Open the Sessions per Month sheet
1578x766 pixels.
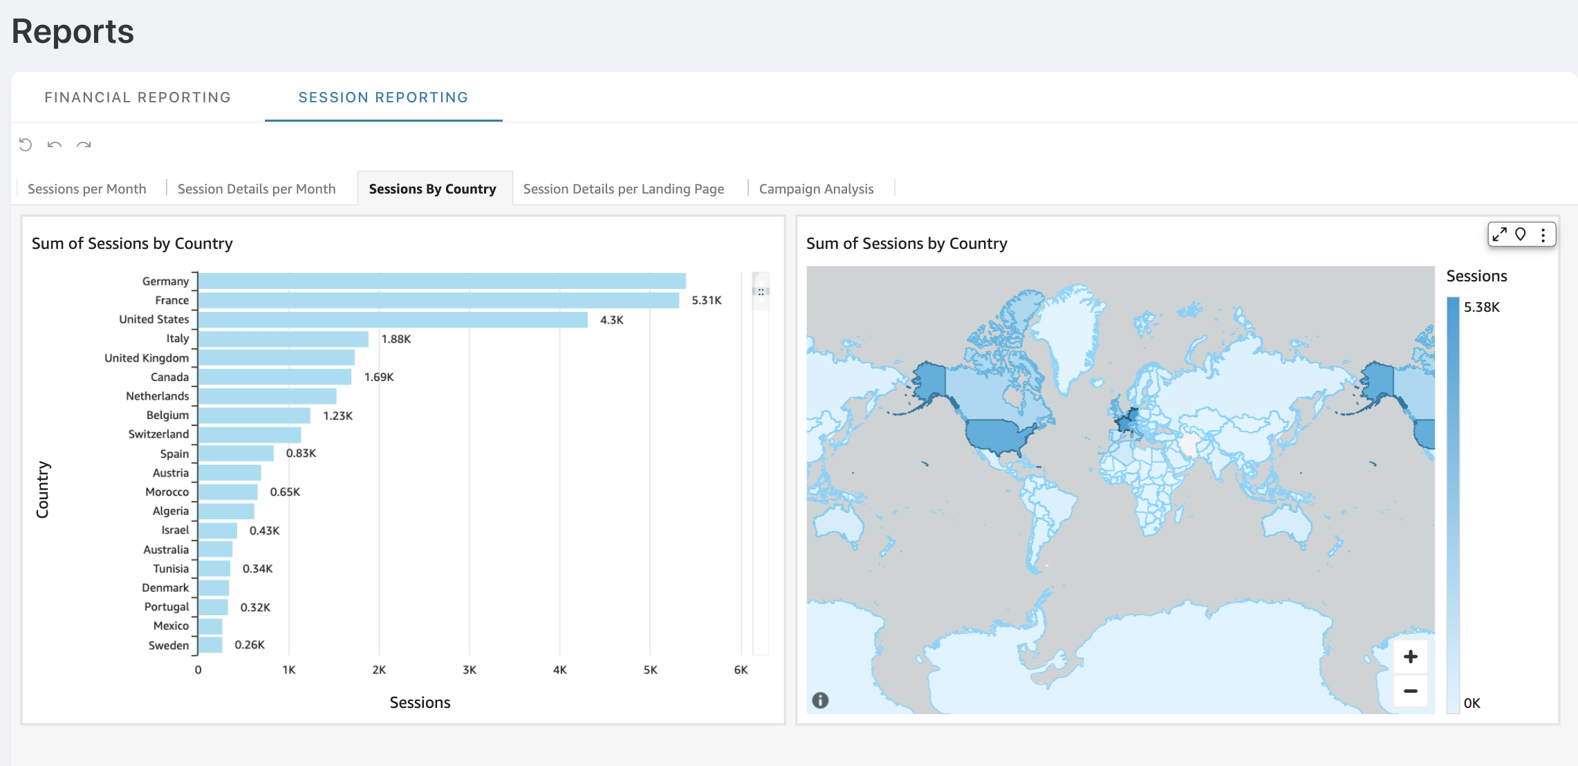pos(87,189)
